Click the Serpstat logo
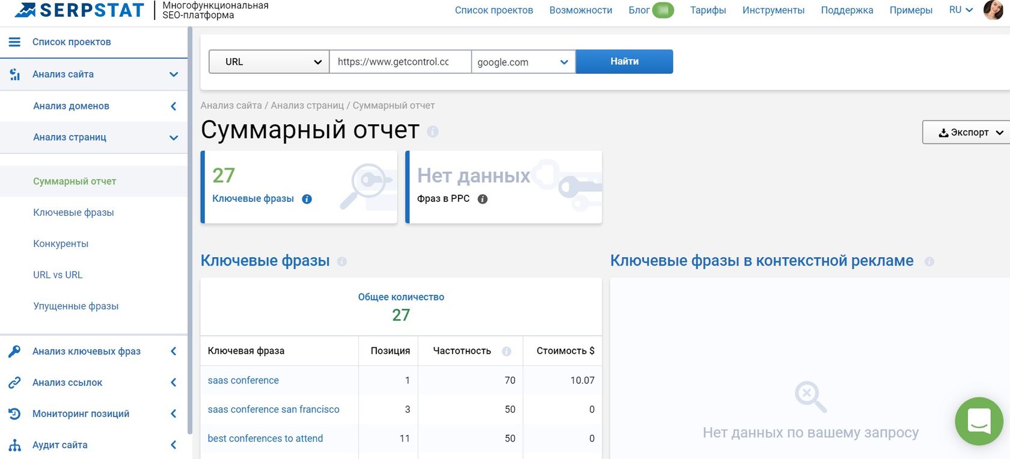Viewport: 1010px width, 459px height. click(79, 10)
